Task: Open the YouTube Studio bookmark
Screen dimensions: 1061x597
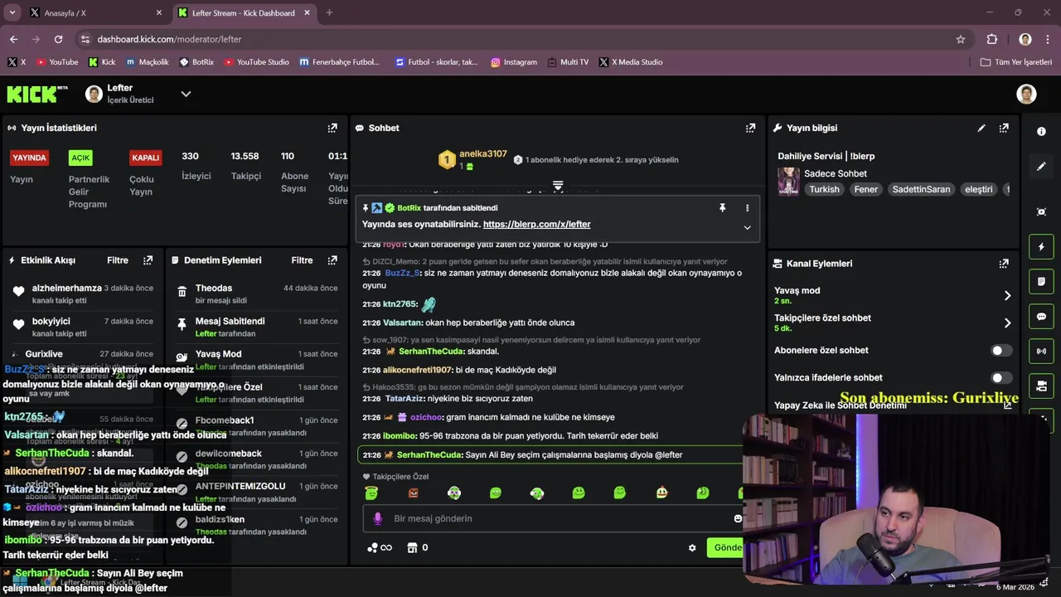Action: click(x=257, y=62)
